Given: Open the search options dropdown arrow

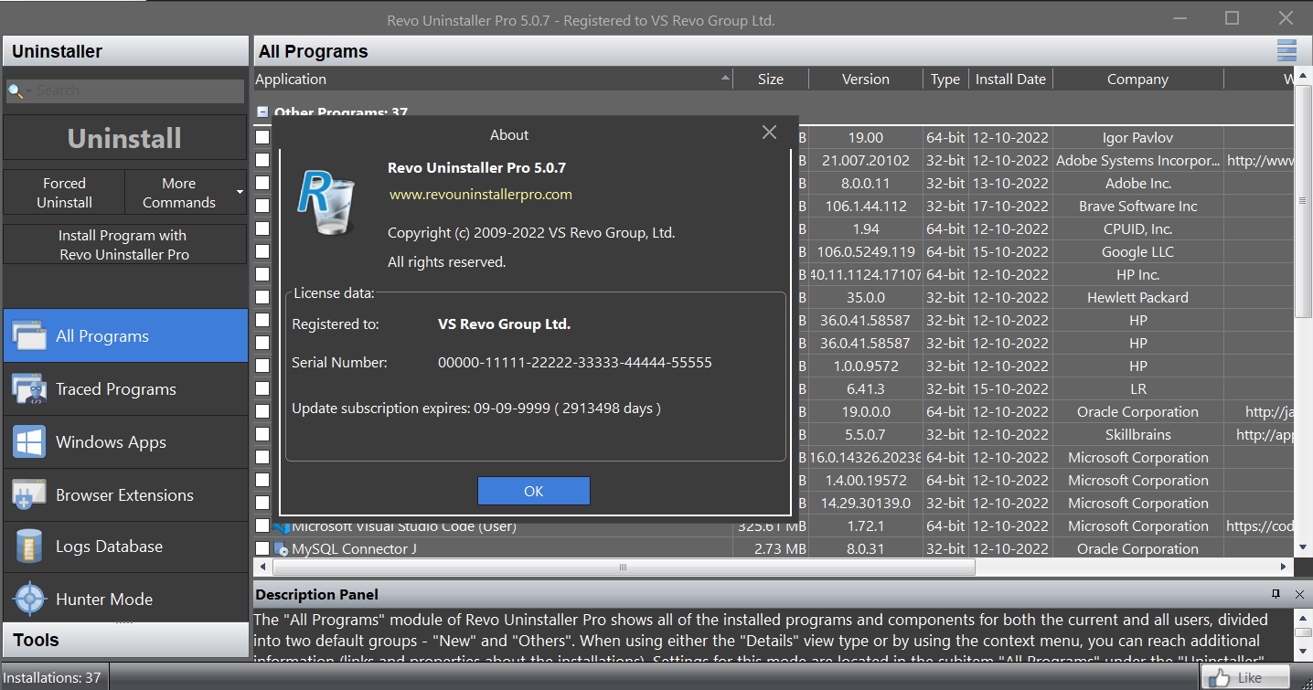Looking at the screenshot, I should pos(28,90).
